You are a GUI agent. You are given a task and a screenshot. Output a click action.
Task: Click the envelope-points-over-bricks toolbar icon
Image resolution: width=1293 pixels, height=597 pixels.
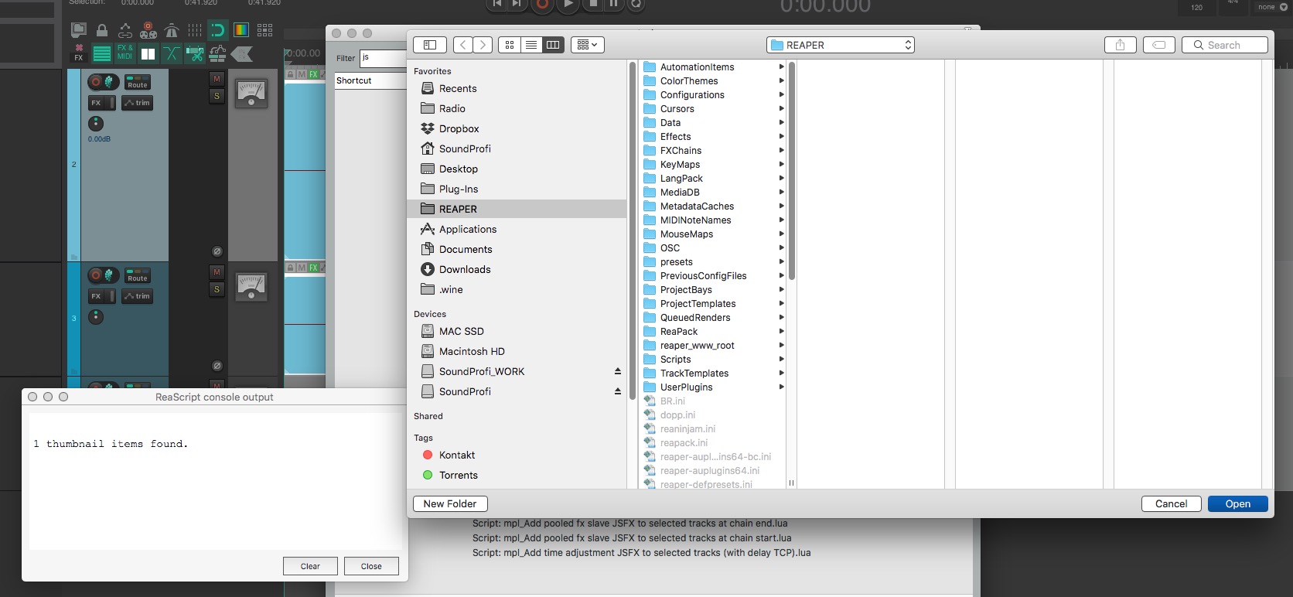[217, 53]
